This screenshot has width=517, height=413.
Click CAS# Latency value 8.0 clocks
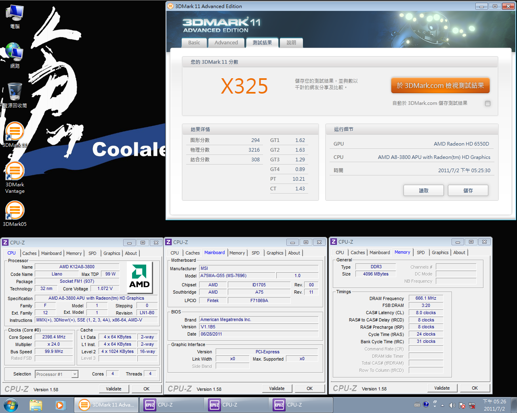pos(426,313)
